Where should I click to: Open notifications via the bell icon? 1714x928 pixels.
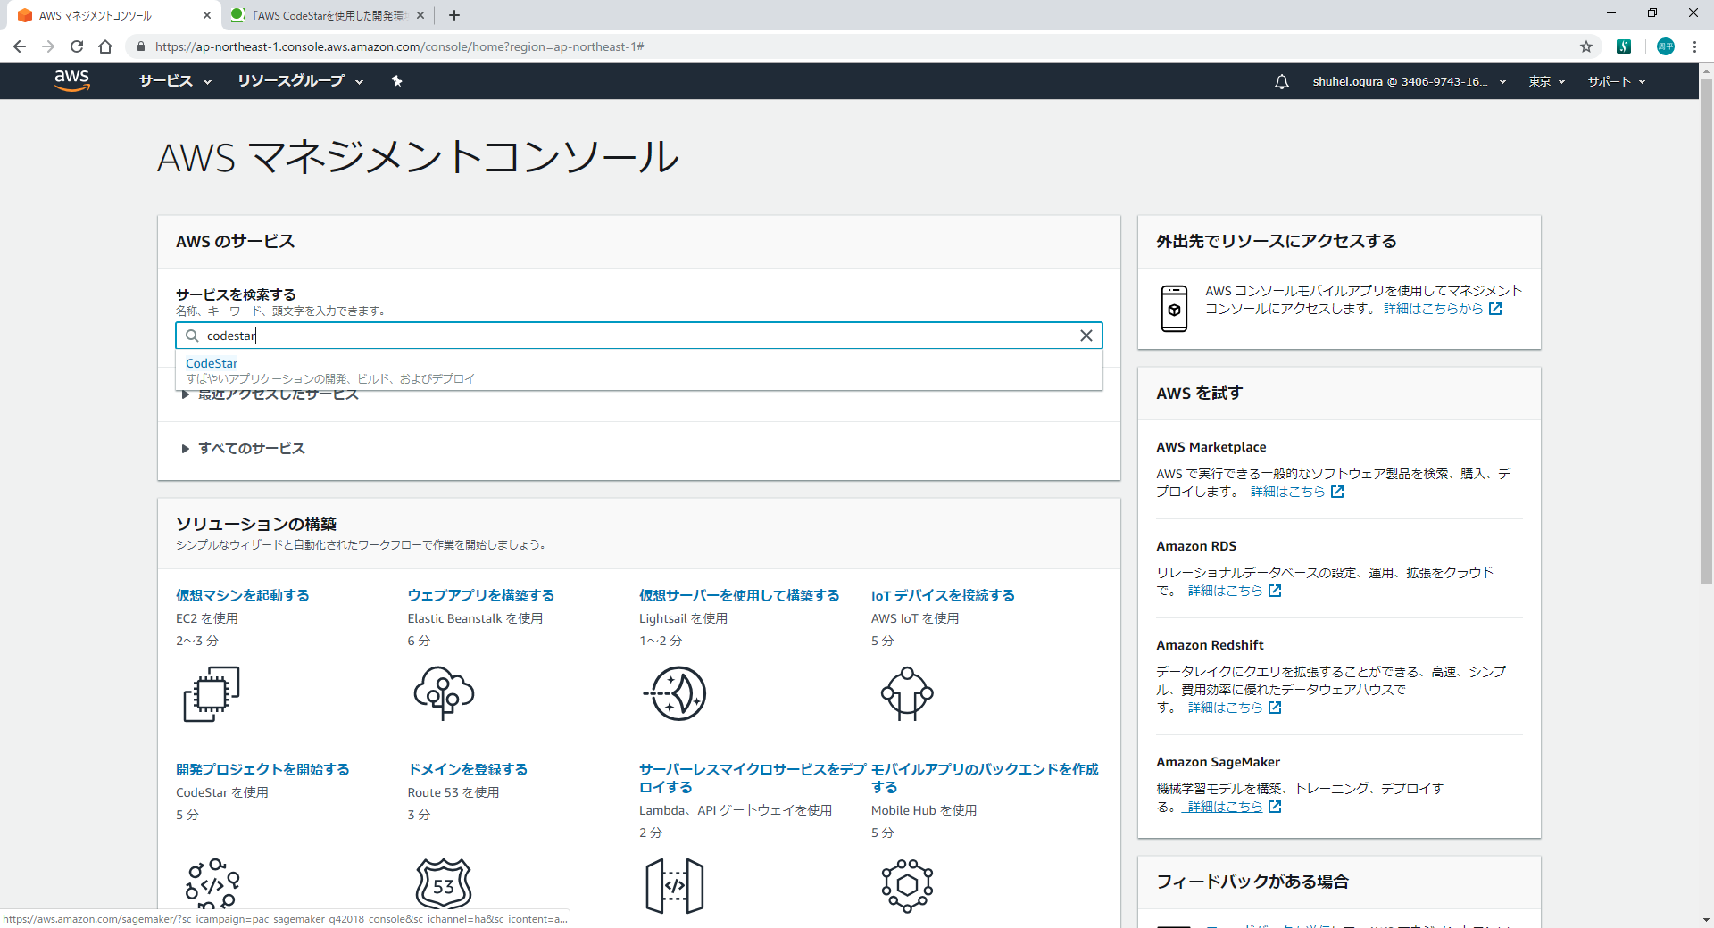tap(1281, 81)
